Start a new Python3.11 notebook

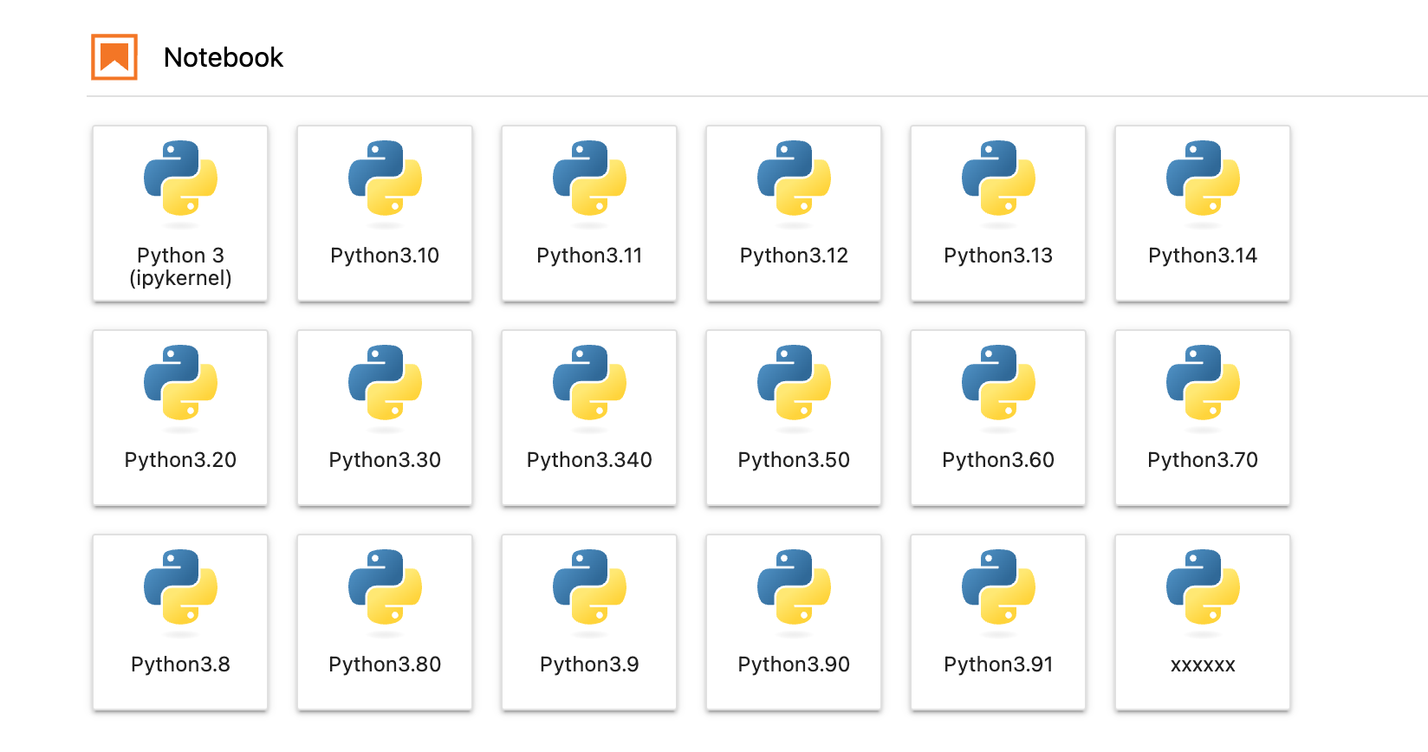pyautogui.click(x=589, y=213)
